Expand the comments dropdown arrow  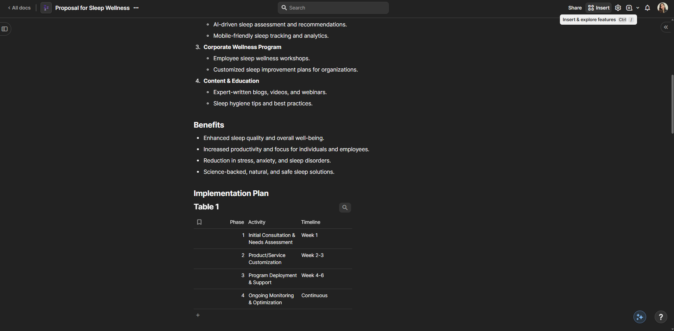point(638,8)
